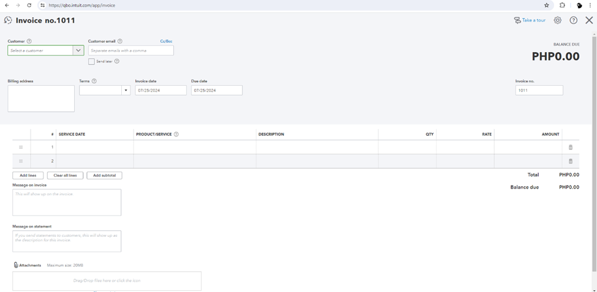The width and height of the screenshot is (597, 292).
Task: Click the Terms help info icon
Action: coord(94,81)
